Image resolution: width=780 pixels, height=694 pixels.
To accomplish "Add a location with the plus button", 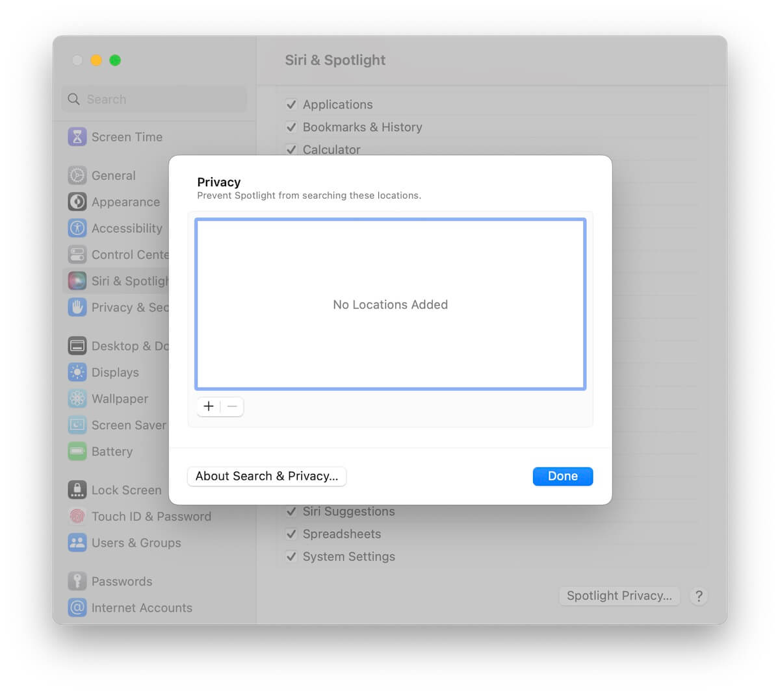I will click(x=209, y=406).
